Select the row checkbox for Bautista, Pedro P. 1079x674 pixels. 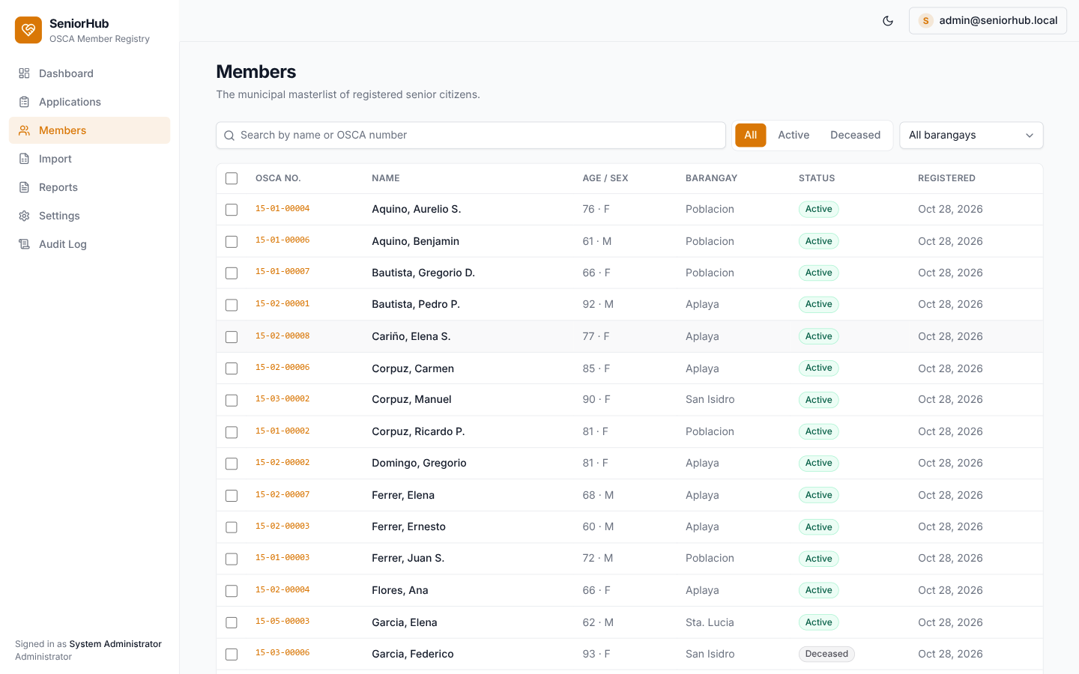(232, 305)
